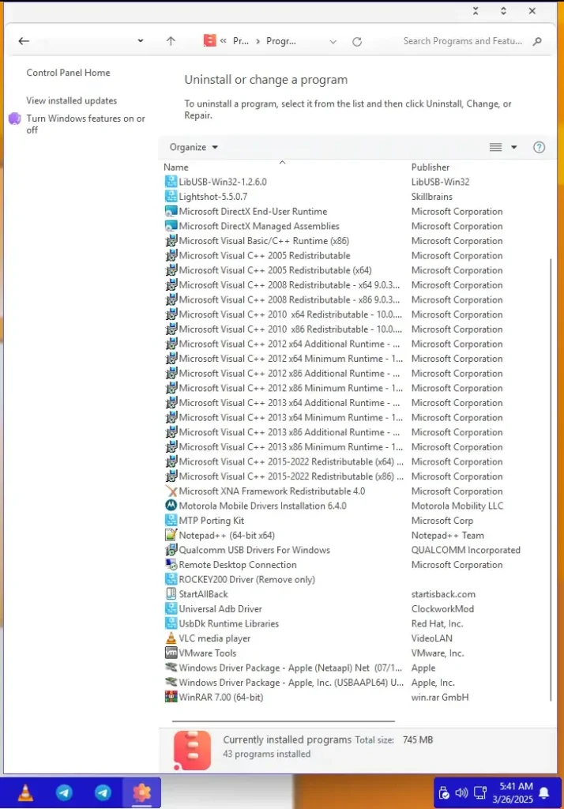Screen dimensions: 564x809
Task: Expand the address bar history dropdown
Action: (x=333, y=41)
